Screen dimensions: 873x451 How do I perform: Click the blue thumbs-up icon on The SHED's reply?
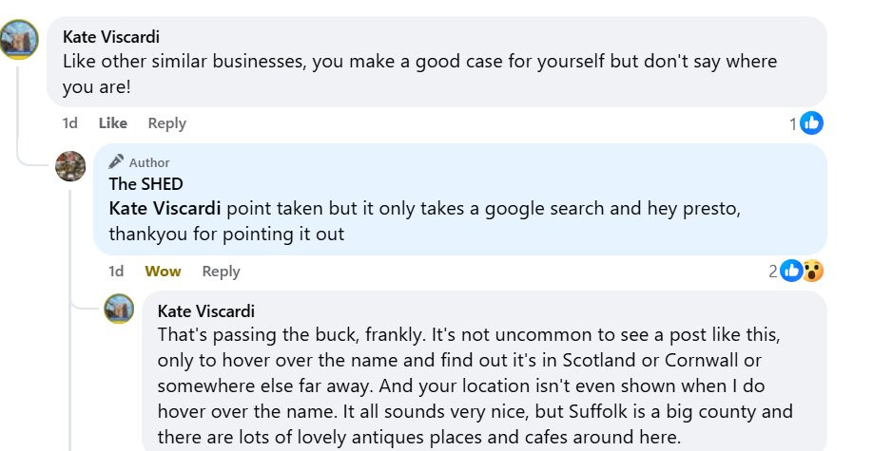pos(791,271)
